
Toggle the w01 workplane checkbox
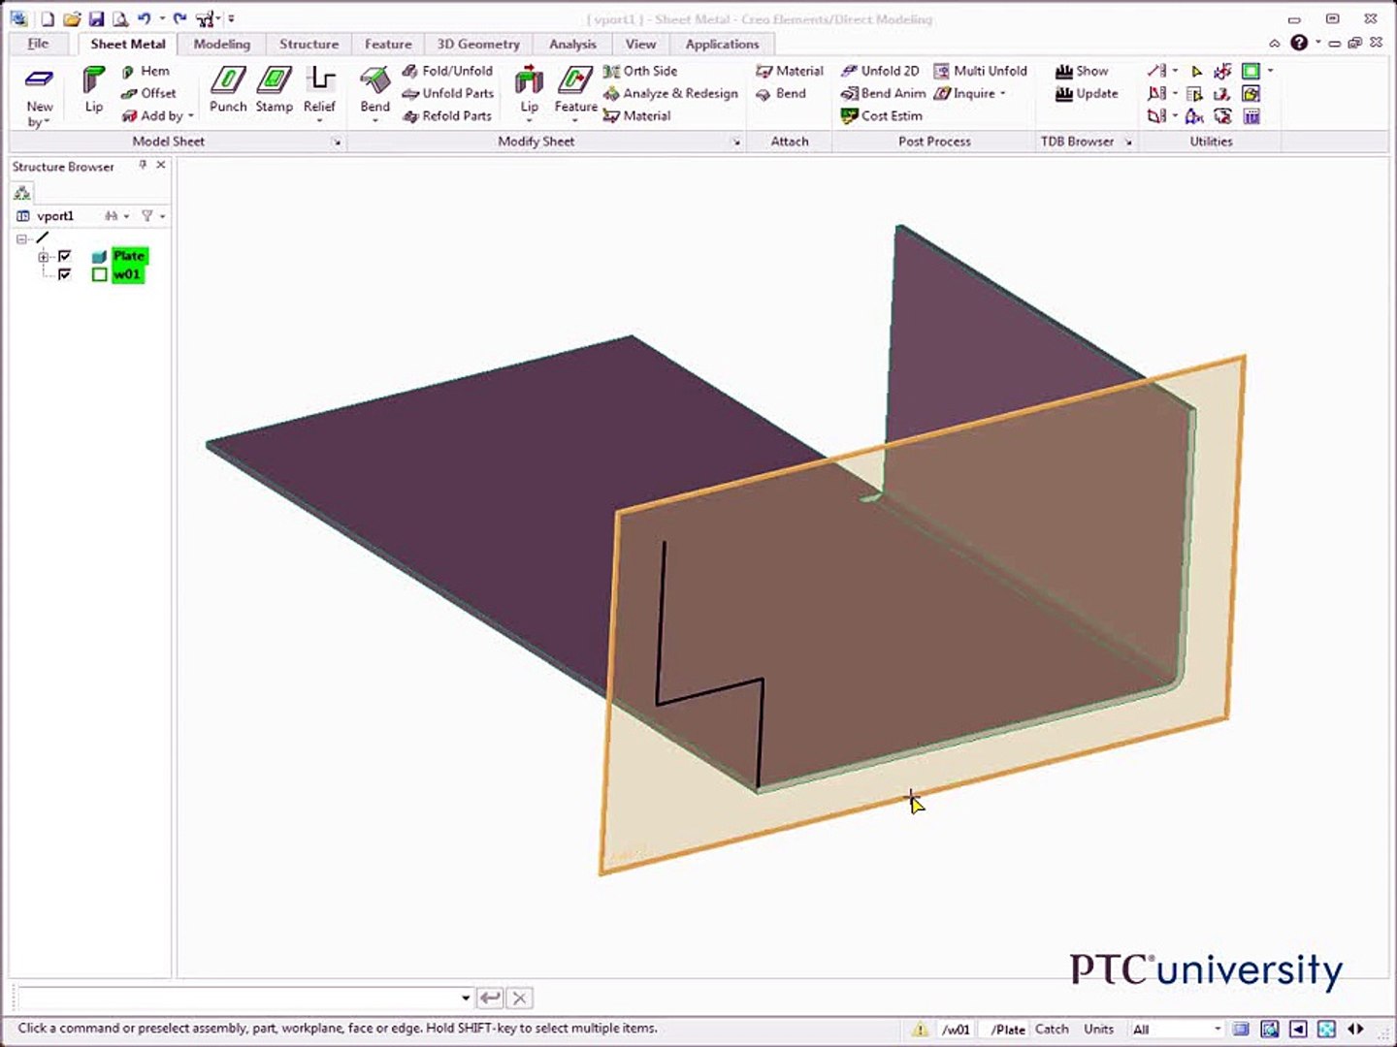coord(65,274)
